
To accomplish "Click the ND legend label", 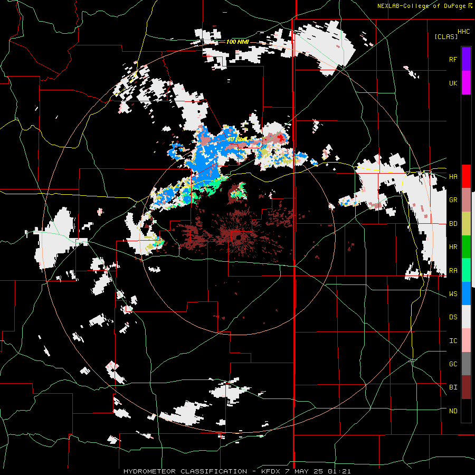I will coord(453,411).
